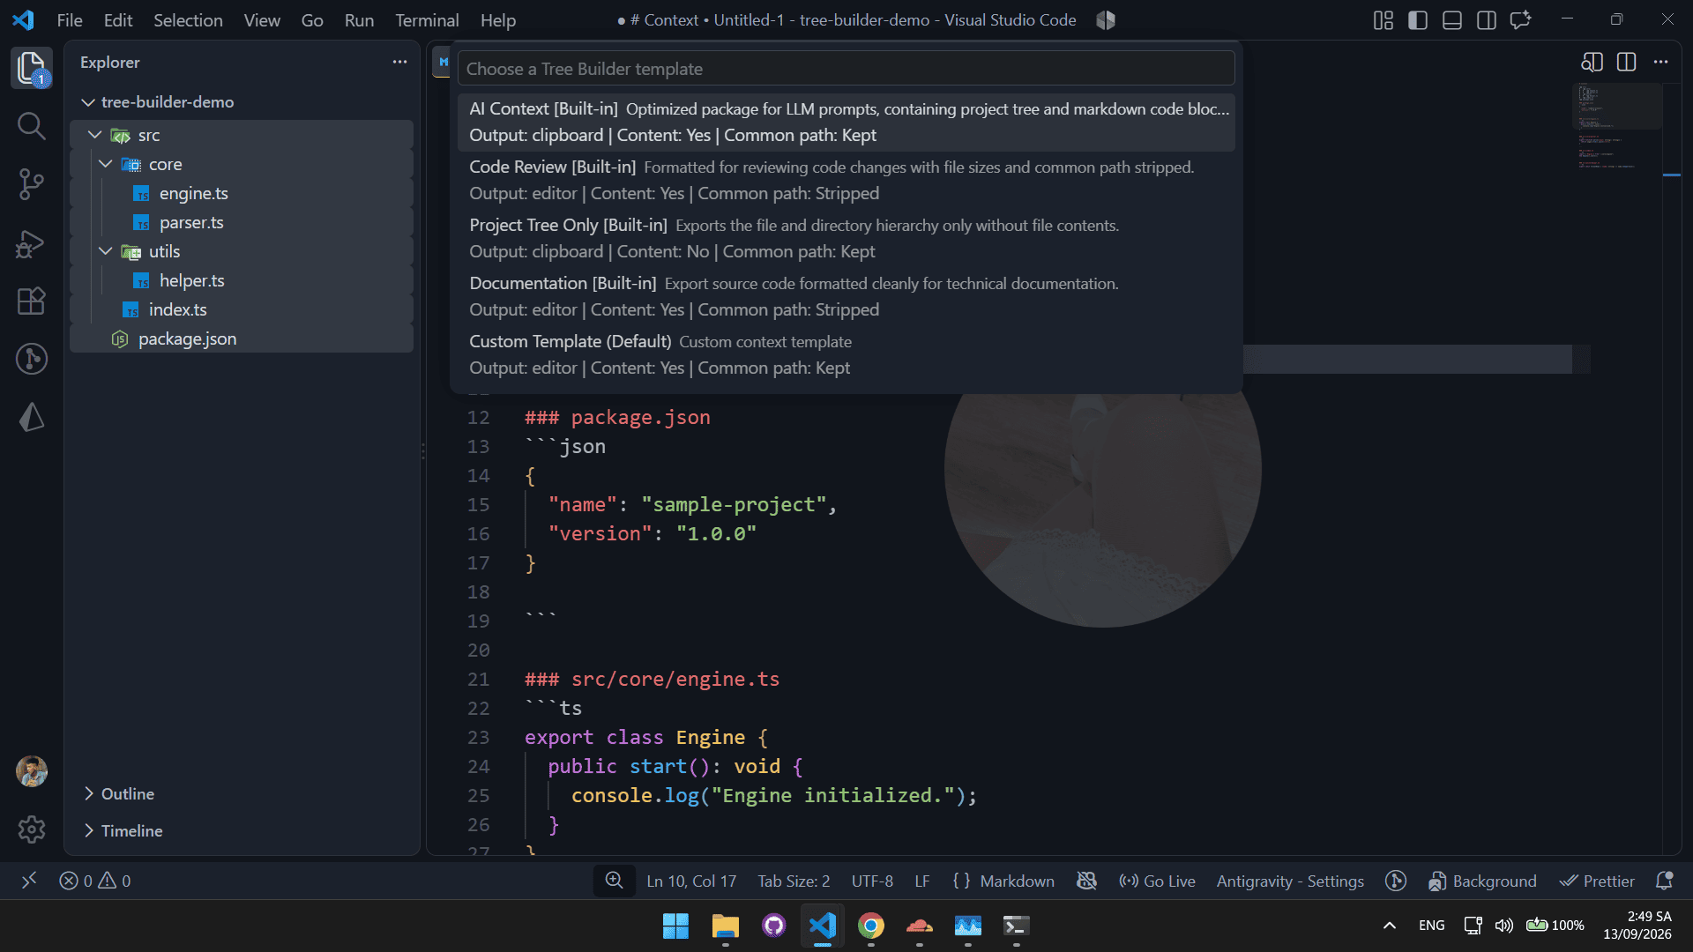Open the Search view in activity bar
The width and height of the screenshot is (1693, 952).
click(32, 126)
